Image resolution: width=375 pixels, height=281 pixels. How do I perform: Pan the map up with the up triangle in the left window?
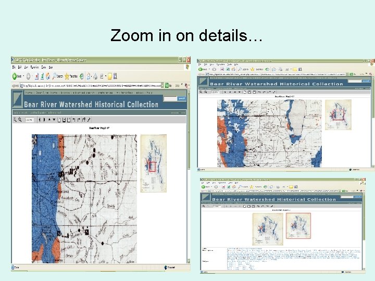click(x=49, y=120)
